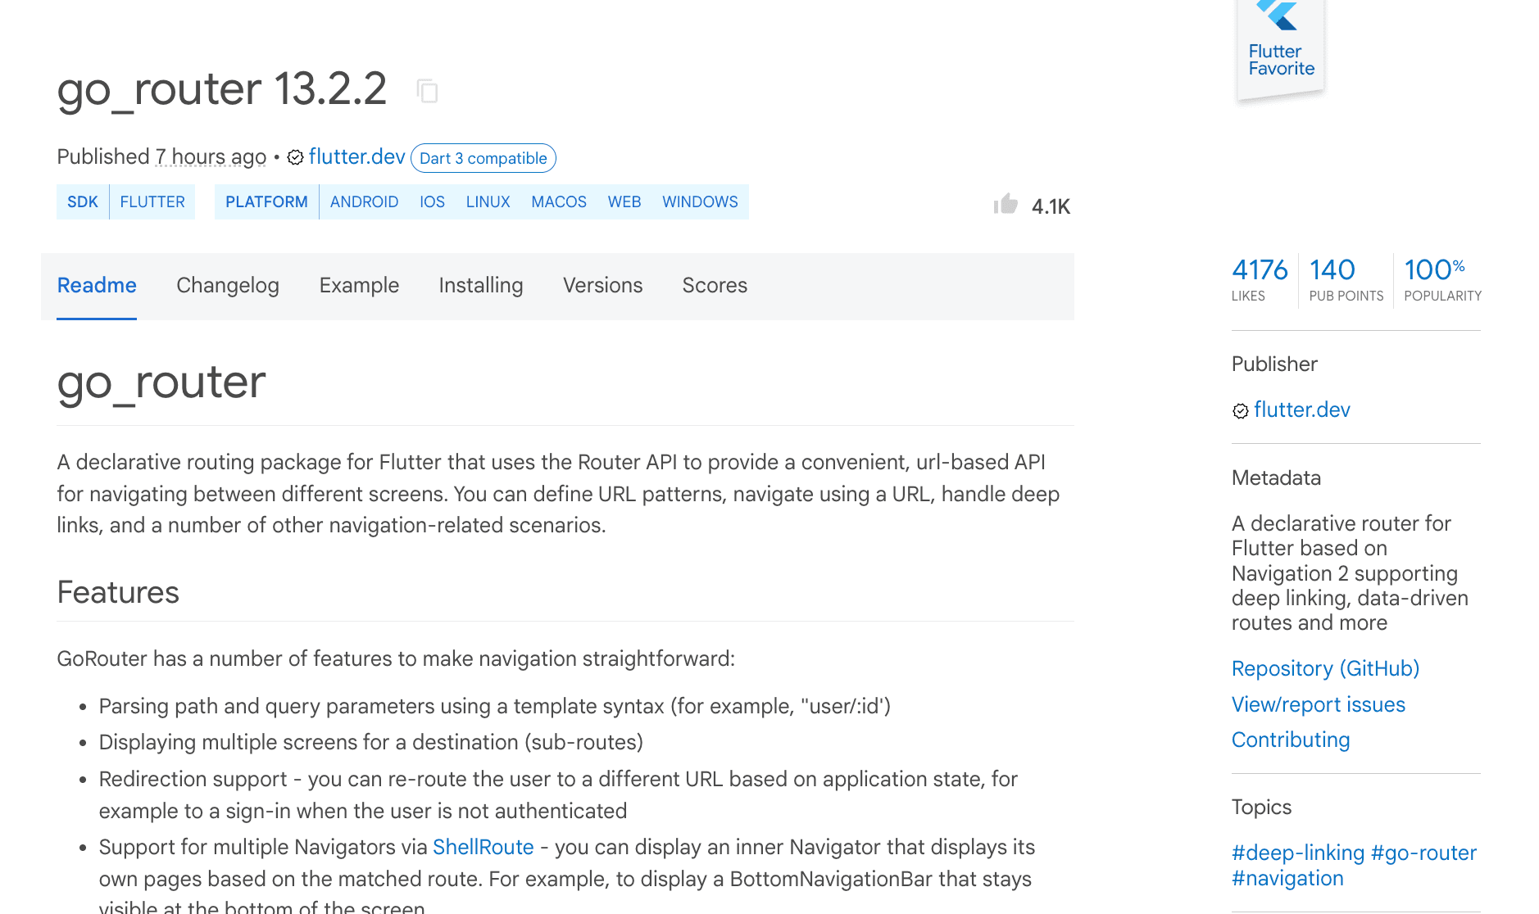The height and width of the screenshot is (914, 1539).
Task: Follow the ShellRoute documentation link
Action: 483,847
